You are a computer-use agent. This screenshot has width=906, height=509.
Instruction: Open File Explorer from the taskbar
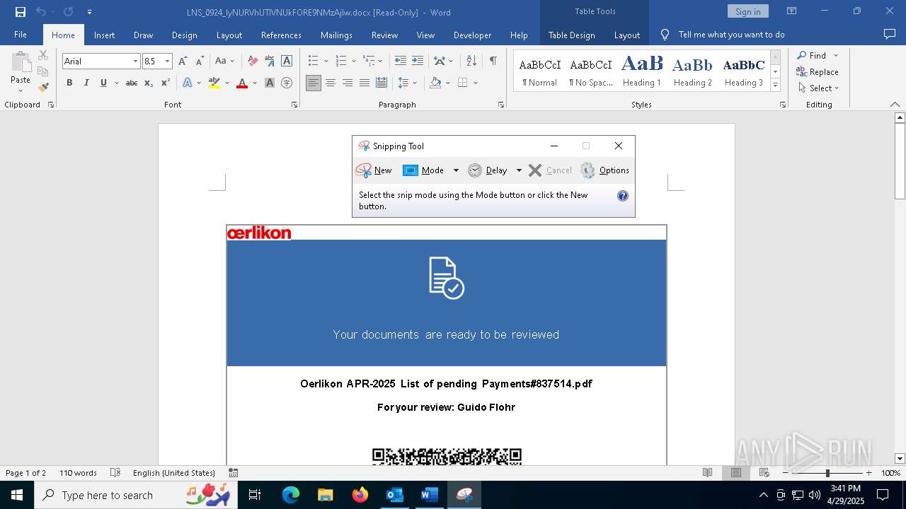[x=326, y=495]
